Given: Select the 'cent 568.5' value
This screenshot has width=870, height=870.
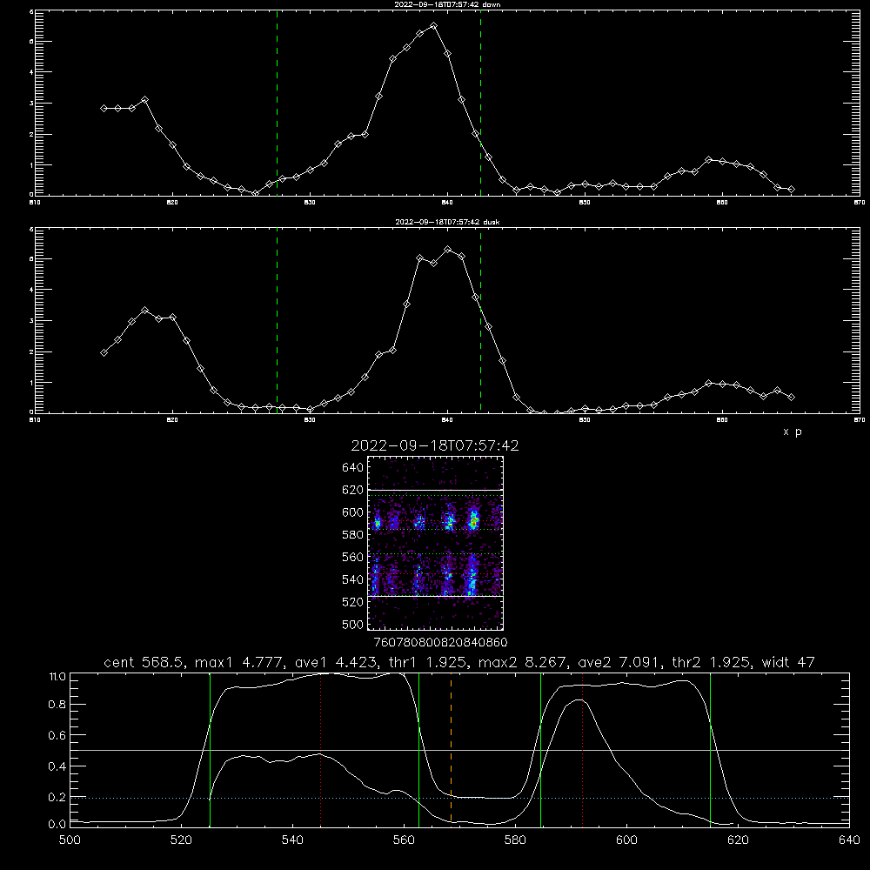Looking at the screenshot, I should pyautogui.click(x=144, y=662).
